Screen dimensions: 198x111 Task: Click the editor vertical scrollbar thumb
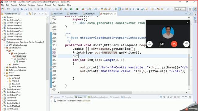(189, 70)
